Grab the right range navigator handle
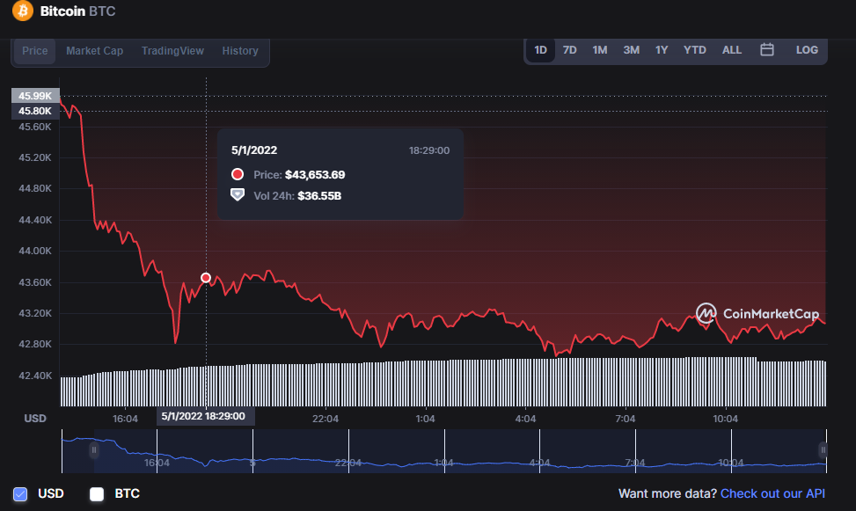The height and width of the screenshot is (511, 856). 823,450
